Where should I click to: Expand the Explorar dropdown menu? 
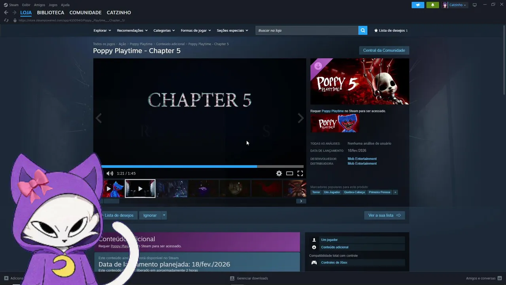pos(102,30)
